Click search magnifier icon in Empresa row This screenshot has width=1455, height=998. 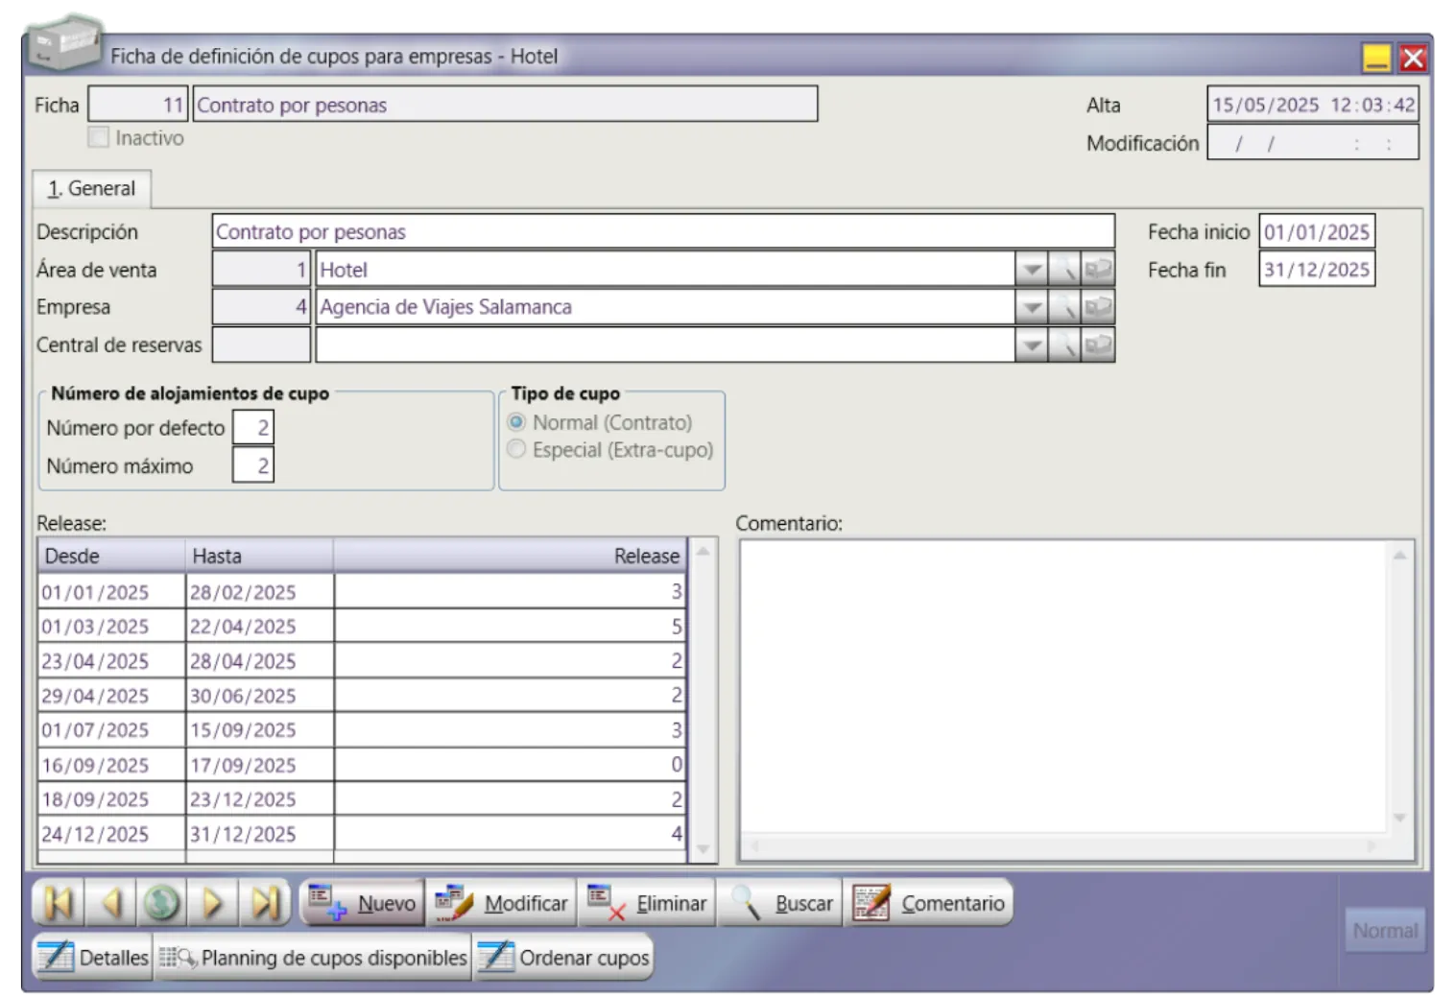click(x=1064, y=307)
